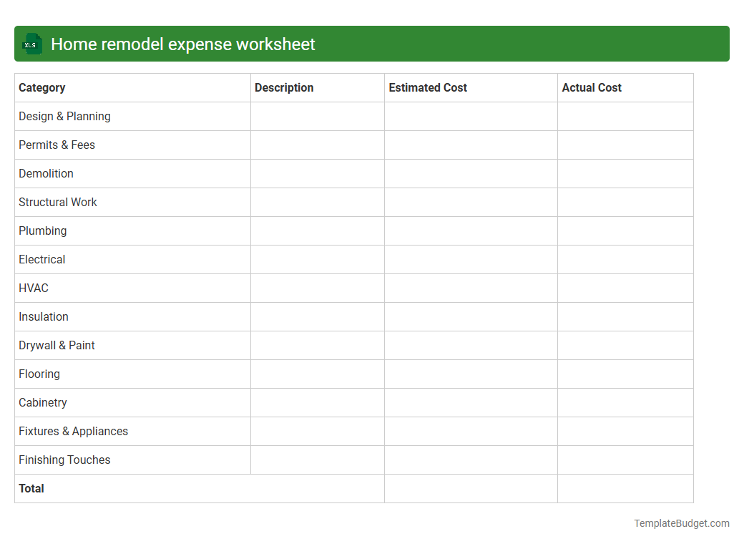The image size is (744, 544).
Task: Click the Demolition category label
Action: point(46,173)
